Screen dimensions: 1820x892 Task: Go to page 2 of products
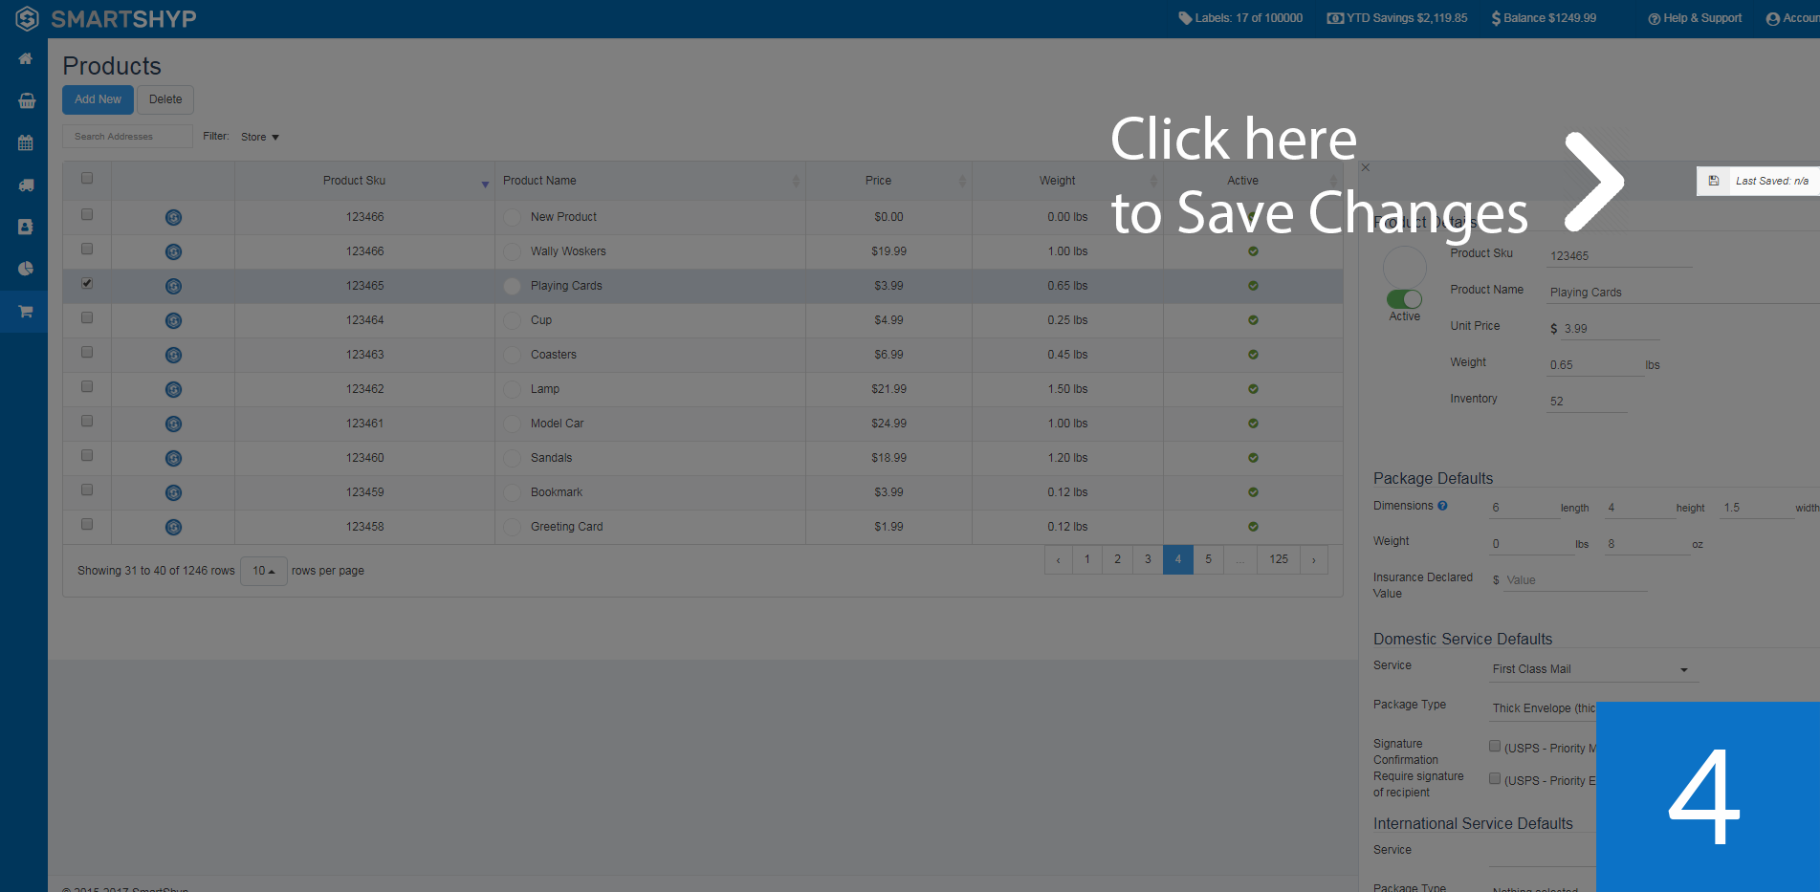click(x=1117, y=559)
